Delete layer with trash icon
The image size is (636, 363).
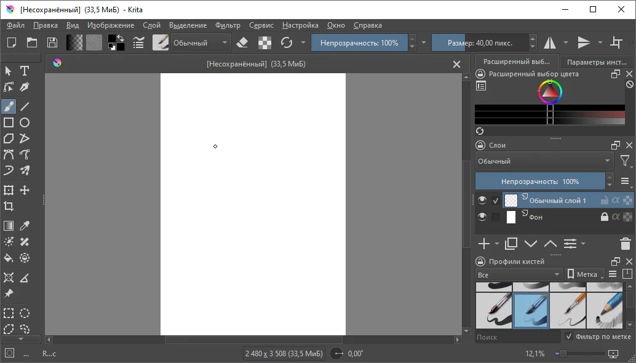(625, 244)
